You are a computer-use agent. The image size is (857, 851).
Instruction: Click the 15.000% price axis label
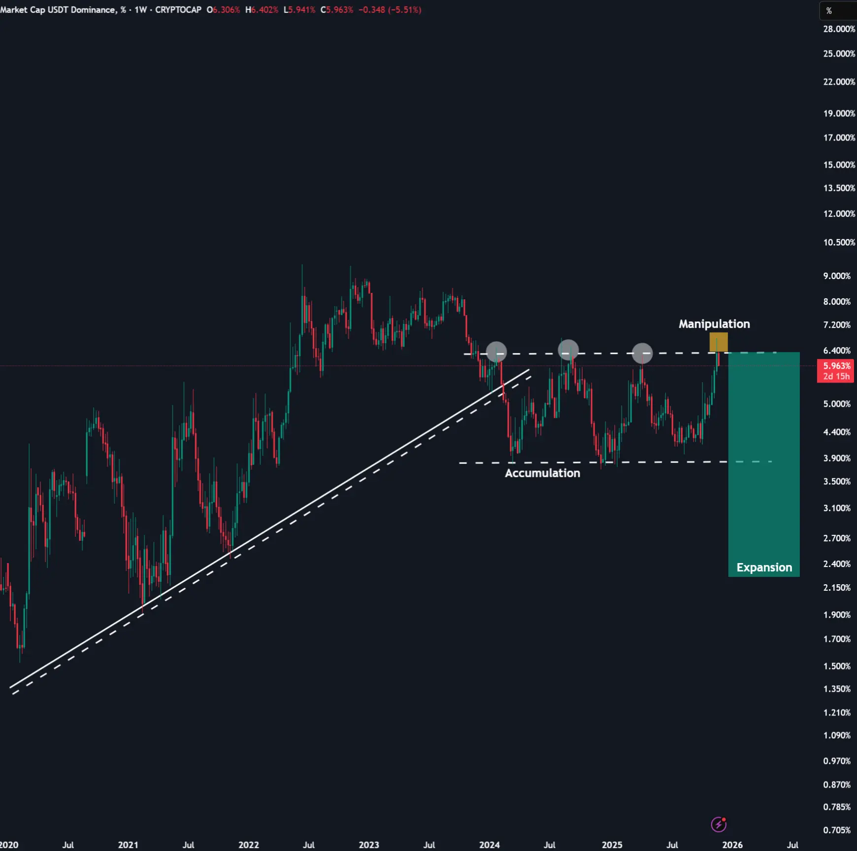point(839,165)
